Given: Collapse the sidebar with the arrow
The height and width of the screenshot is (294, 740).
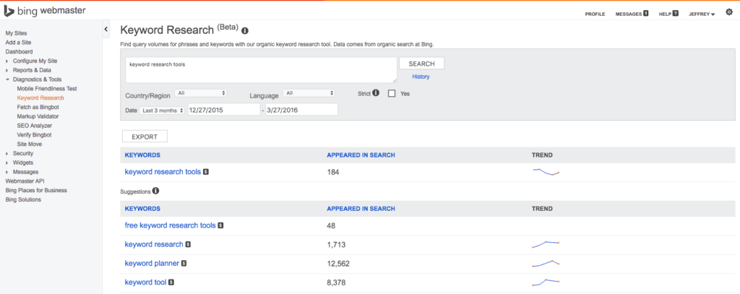Looking at the screenshot, I should click(x=106, y=30).
